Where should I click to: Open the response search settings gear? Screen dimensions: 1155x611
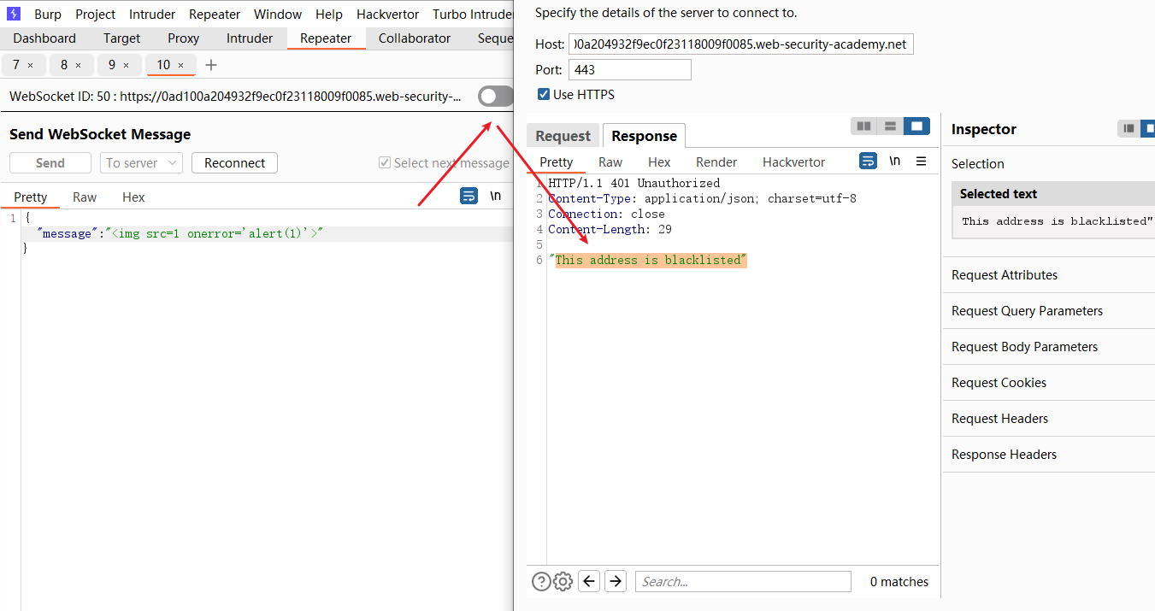(x=563, y=581)
